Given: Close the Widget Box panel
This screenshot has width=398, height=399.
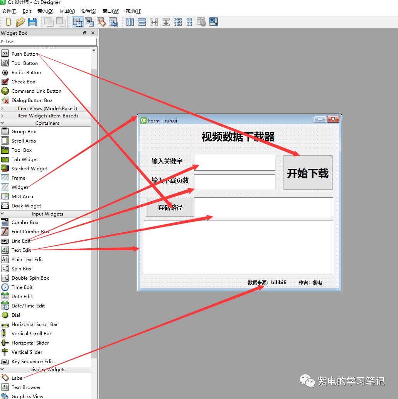Looking at the screenshot, I should [93, 33].
